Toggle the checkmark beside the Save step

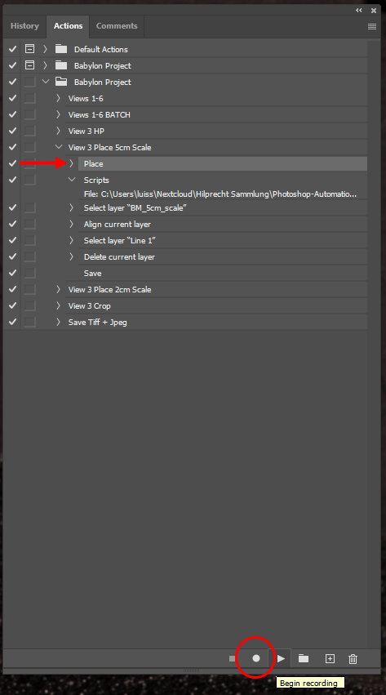pos(12,273)
